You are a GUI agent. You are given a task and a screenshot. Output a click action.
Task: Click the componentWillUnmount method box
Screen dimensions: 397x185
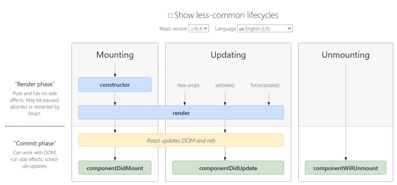click(345, 168)
